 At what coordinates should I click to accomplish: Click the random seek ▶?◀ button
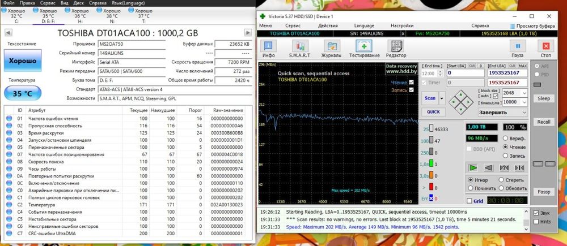pyautogui.click(x=504, y=168)
